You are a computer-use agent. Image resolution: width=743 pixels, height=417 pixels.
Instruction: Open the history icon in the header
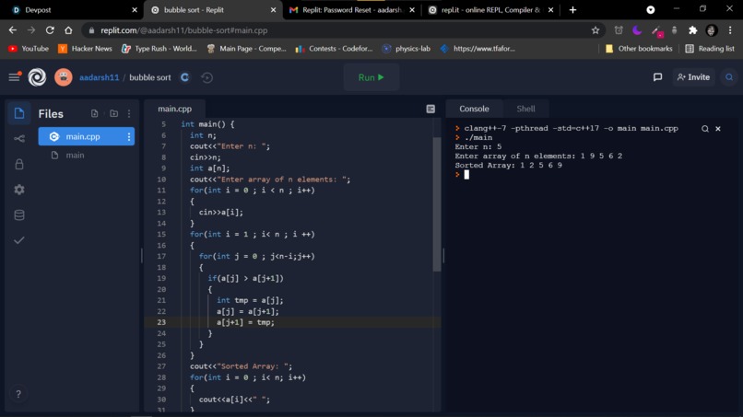coord(207,77)
